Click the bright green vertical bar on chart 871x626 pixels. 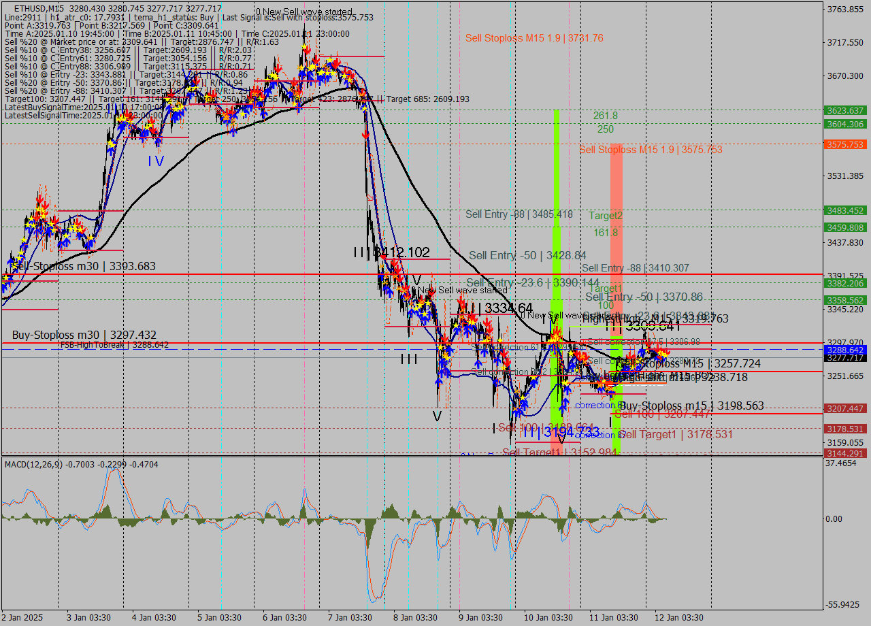[x=557, y=272]
